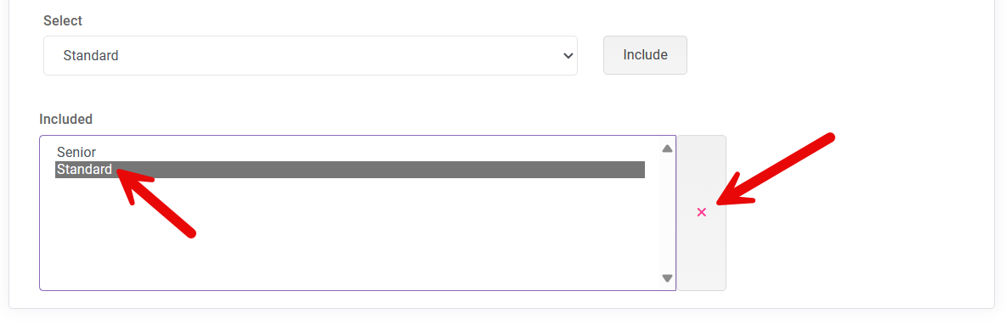Select the highlighted Standard list entry
Screen dimensions: 1006x325
pyautogui.click(x=84, y=170)
